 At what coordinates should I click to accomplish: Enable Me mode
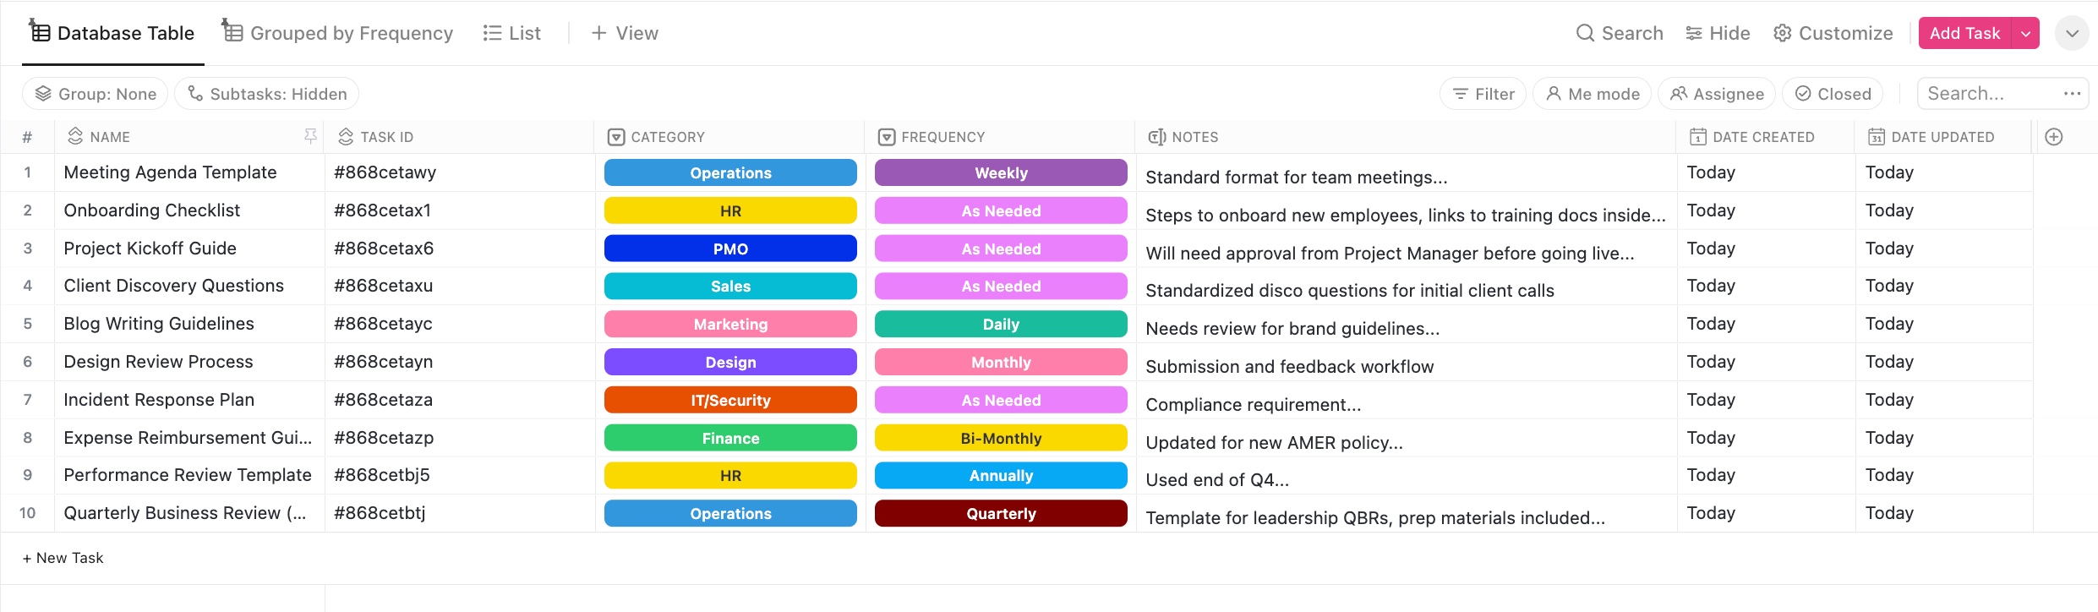point(1592,93)
